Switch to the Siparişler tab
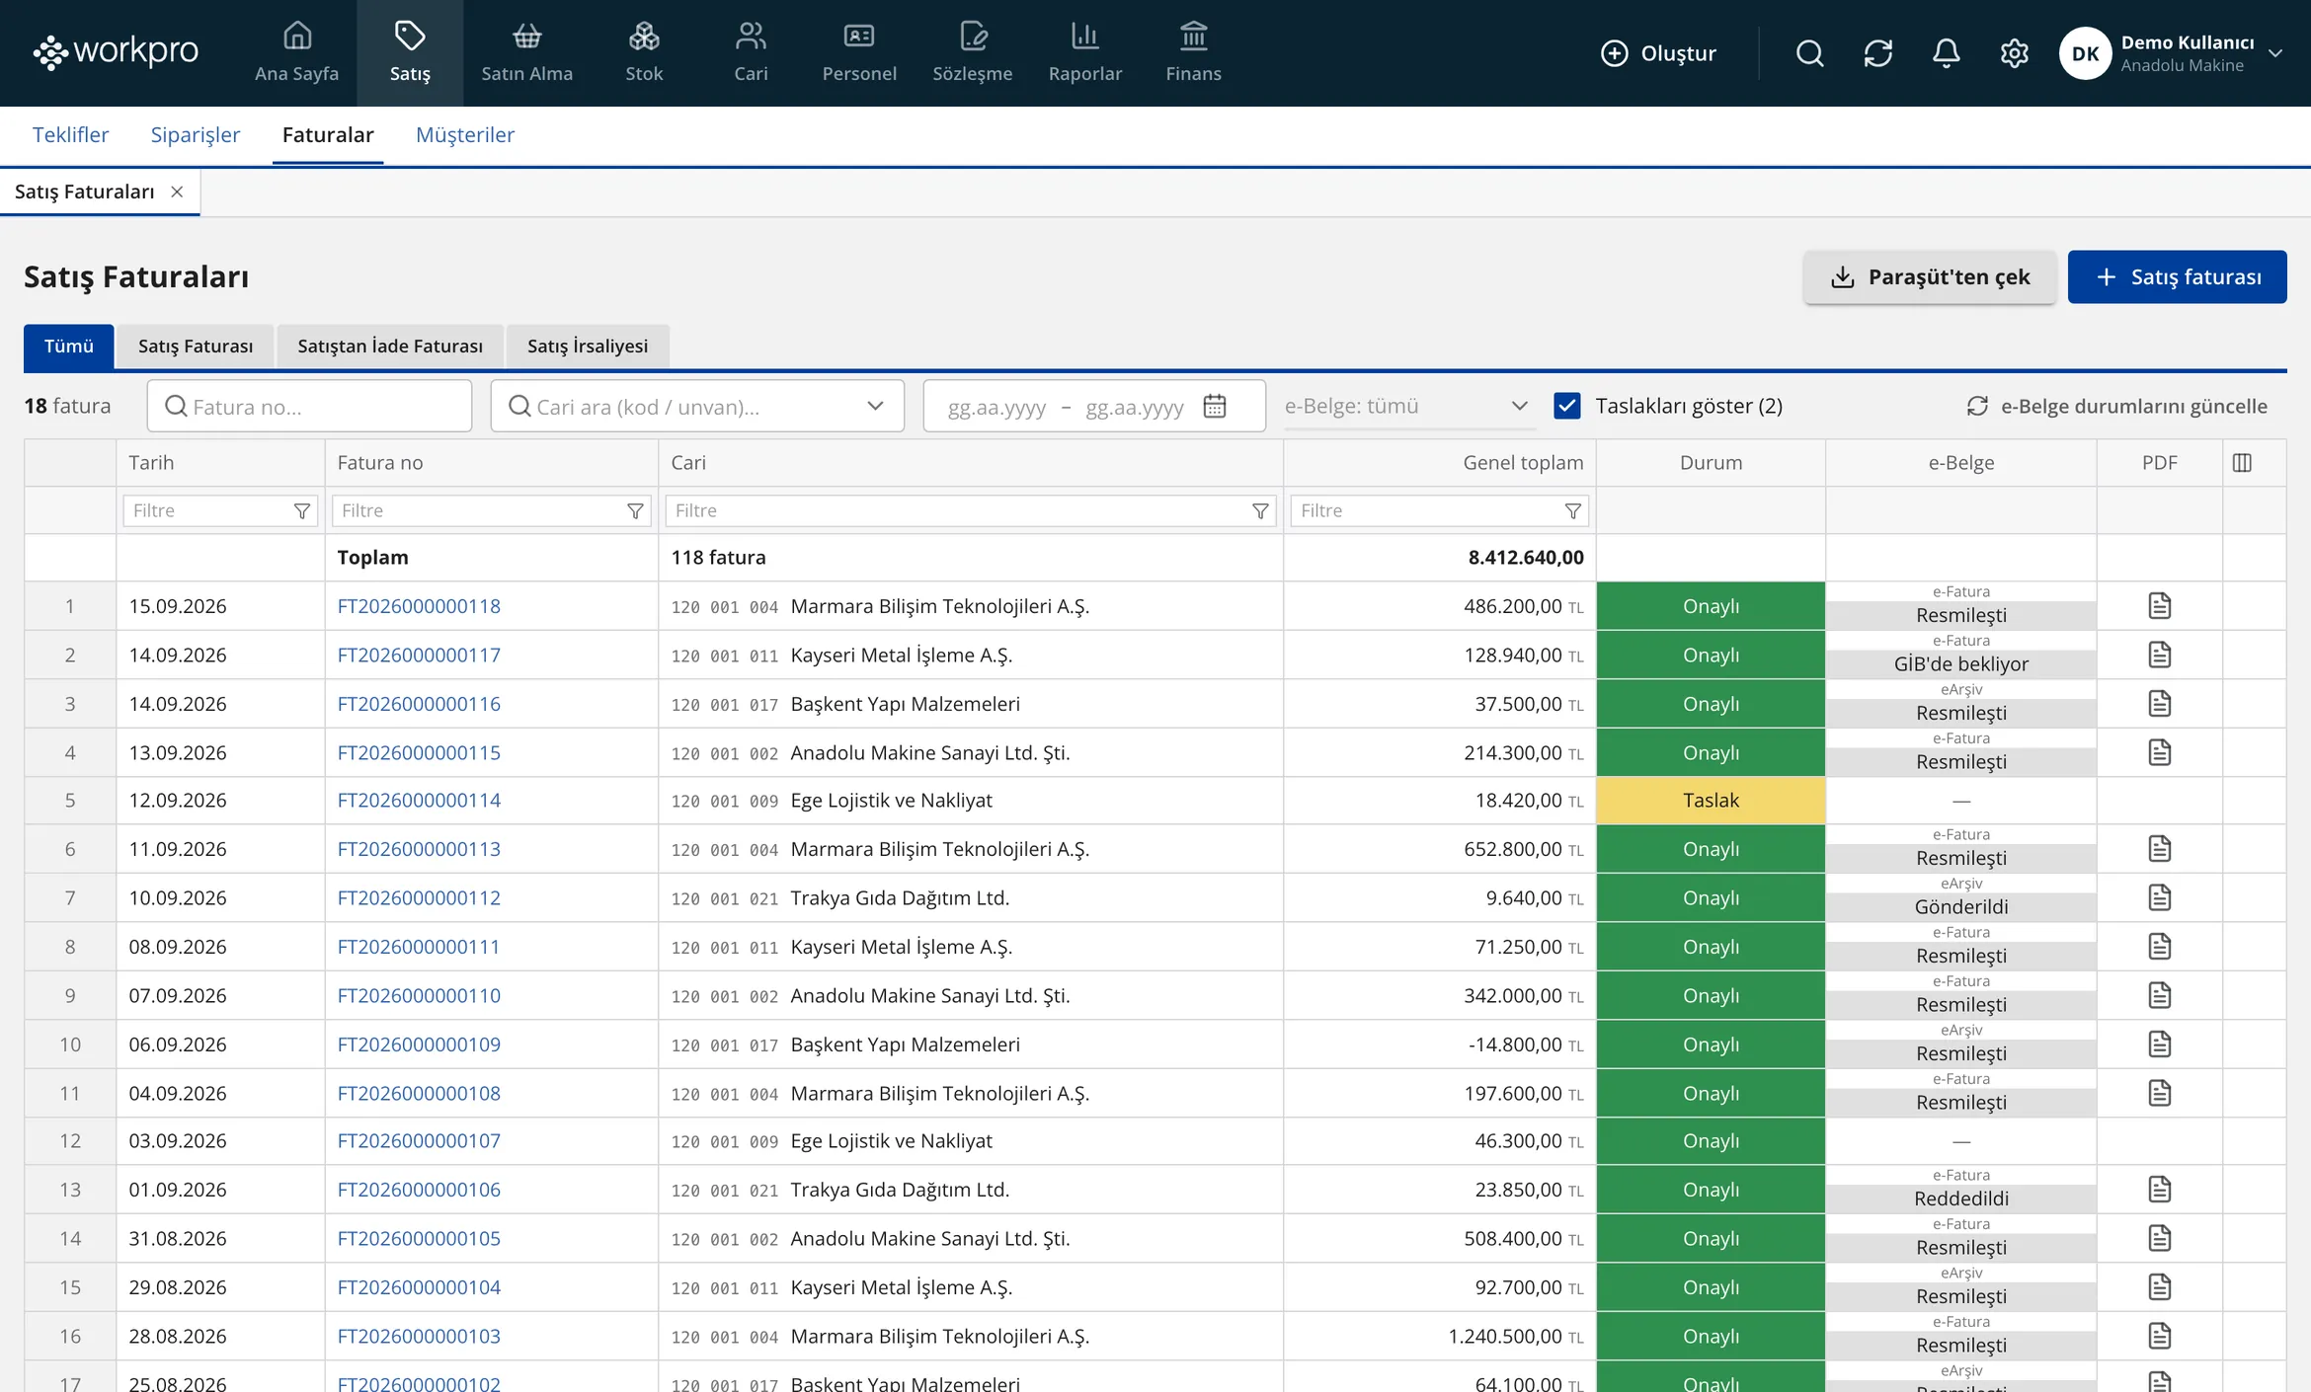 coord(196,134)
